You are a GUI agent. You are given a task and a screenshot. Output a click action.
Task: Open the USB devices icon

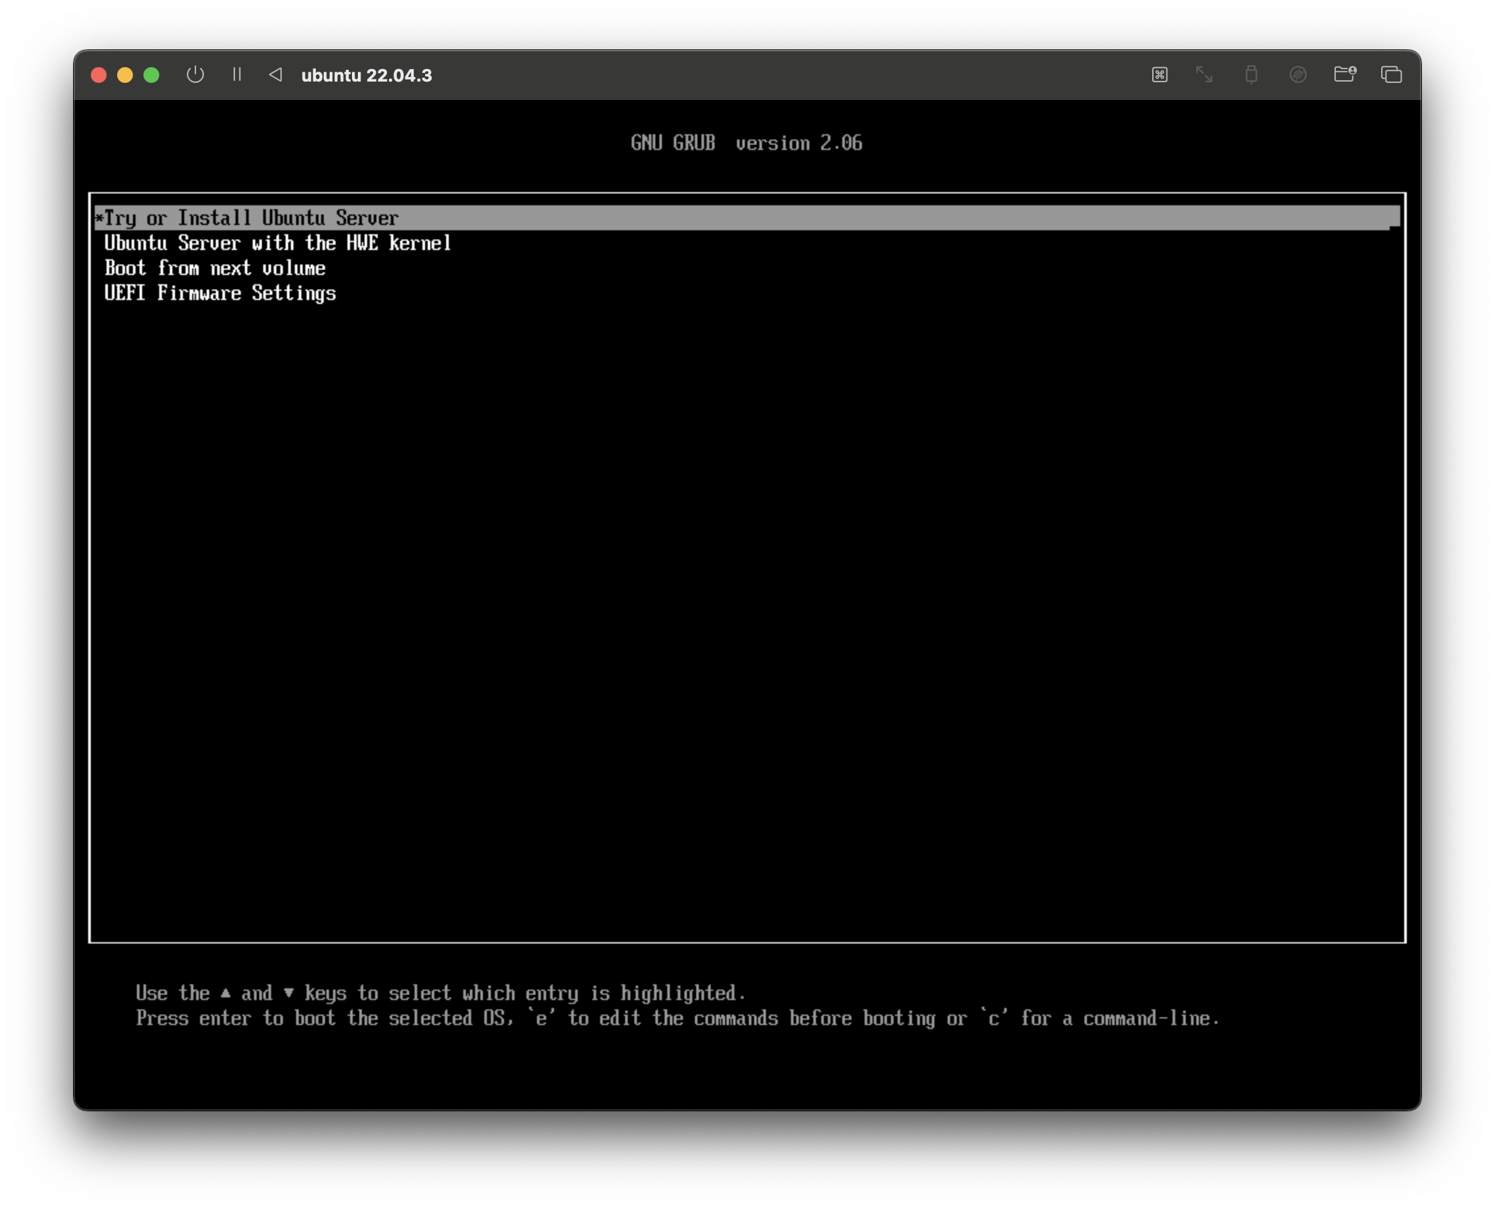(1252, 74)
